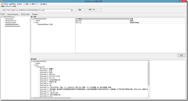Select getSupportCity method in service tree
This screenshot has width=188, height=101.
(9, 19)
